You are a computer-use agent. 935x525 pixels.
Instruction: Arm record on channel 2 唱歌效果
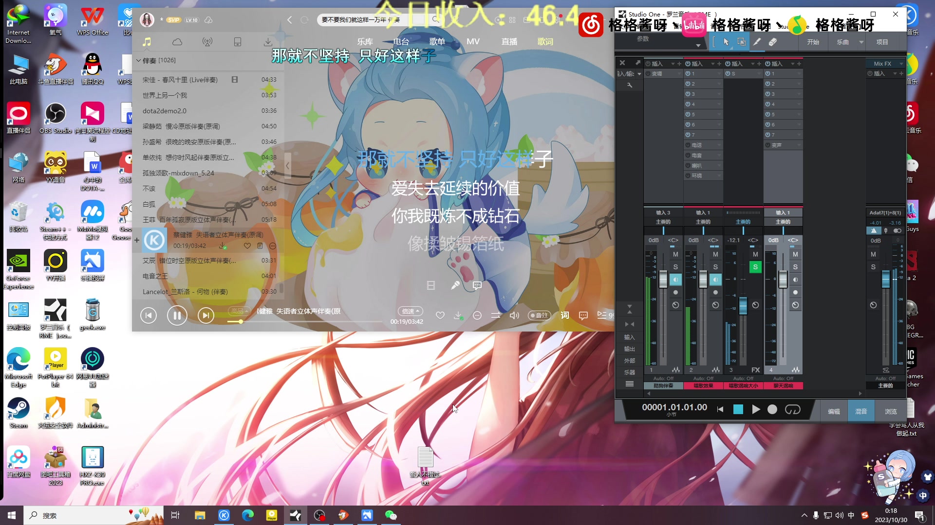715,292
